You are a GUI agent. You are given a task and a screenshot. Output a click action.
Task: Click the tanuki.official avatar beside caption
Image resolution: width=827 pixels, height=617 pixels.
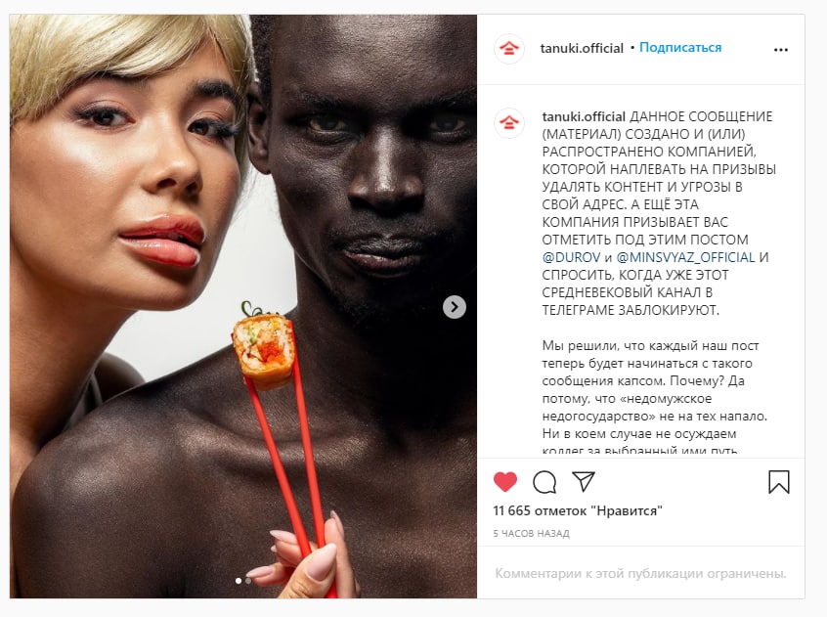pyautogui.click(x=509, y=123)
